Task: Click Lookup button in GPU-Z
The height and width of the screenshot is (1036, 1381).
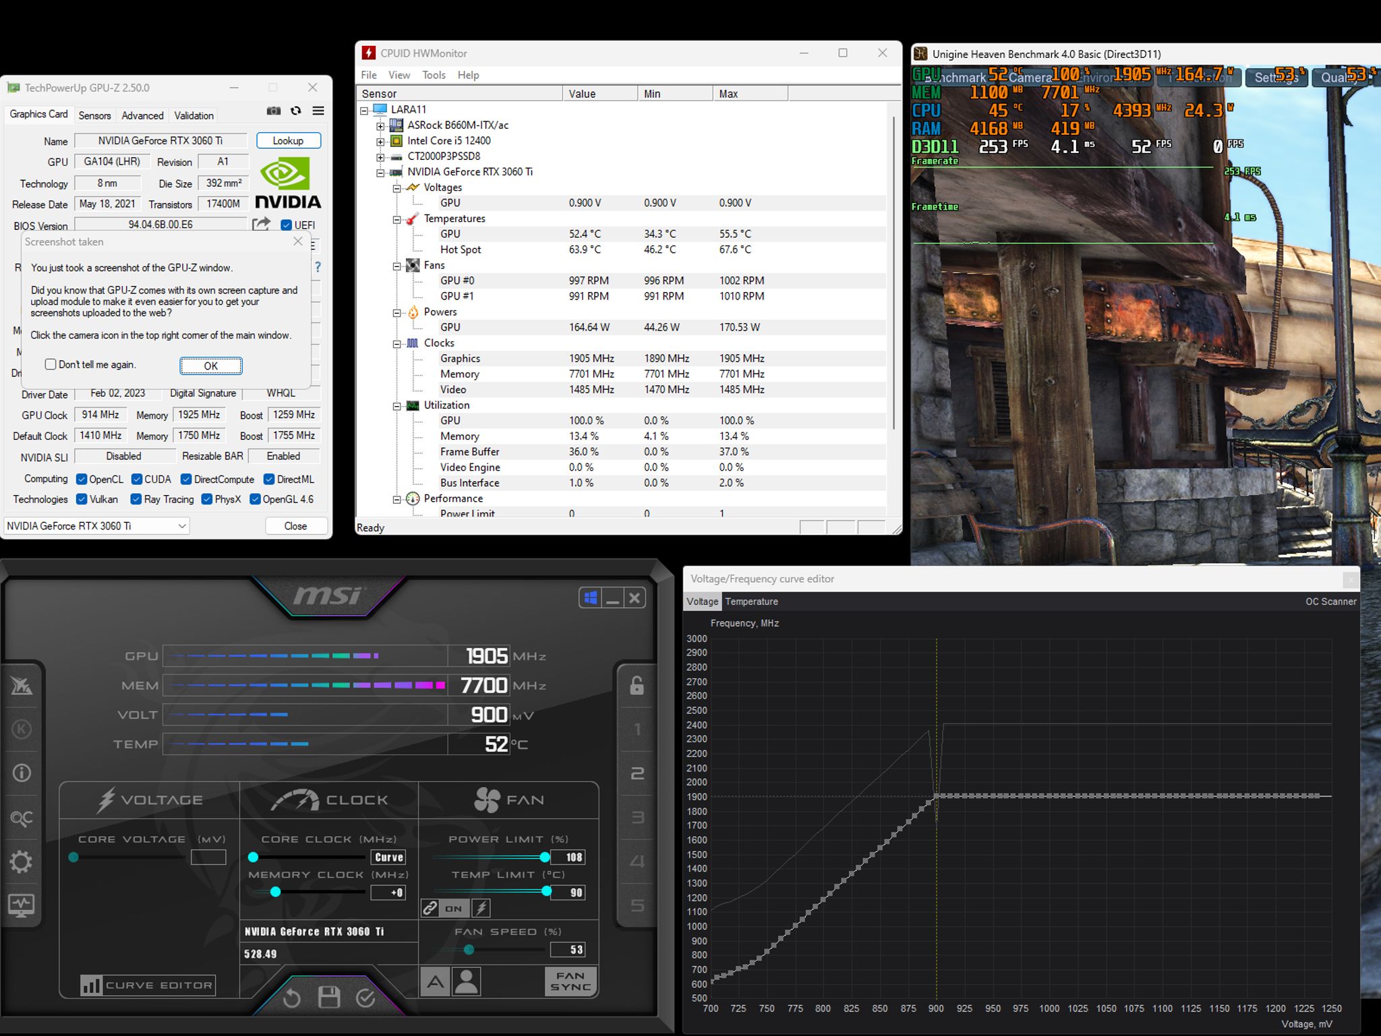Action: (289, 141)
